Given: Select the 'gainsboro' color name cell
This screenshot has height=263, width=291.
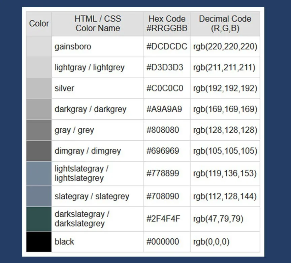Looking at the screenshot, I should (98, 47).
